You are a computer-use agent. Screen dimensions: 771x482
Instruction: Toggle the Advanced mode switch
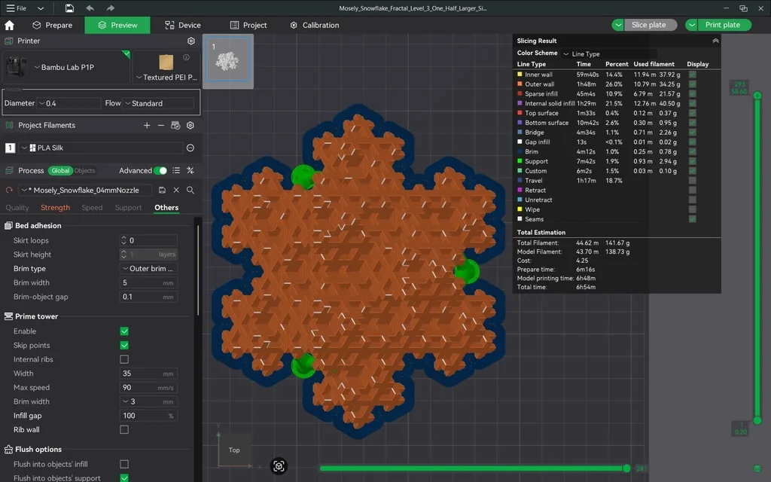(160, 171)
